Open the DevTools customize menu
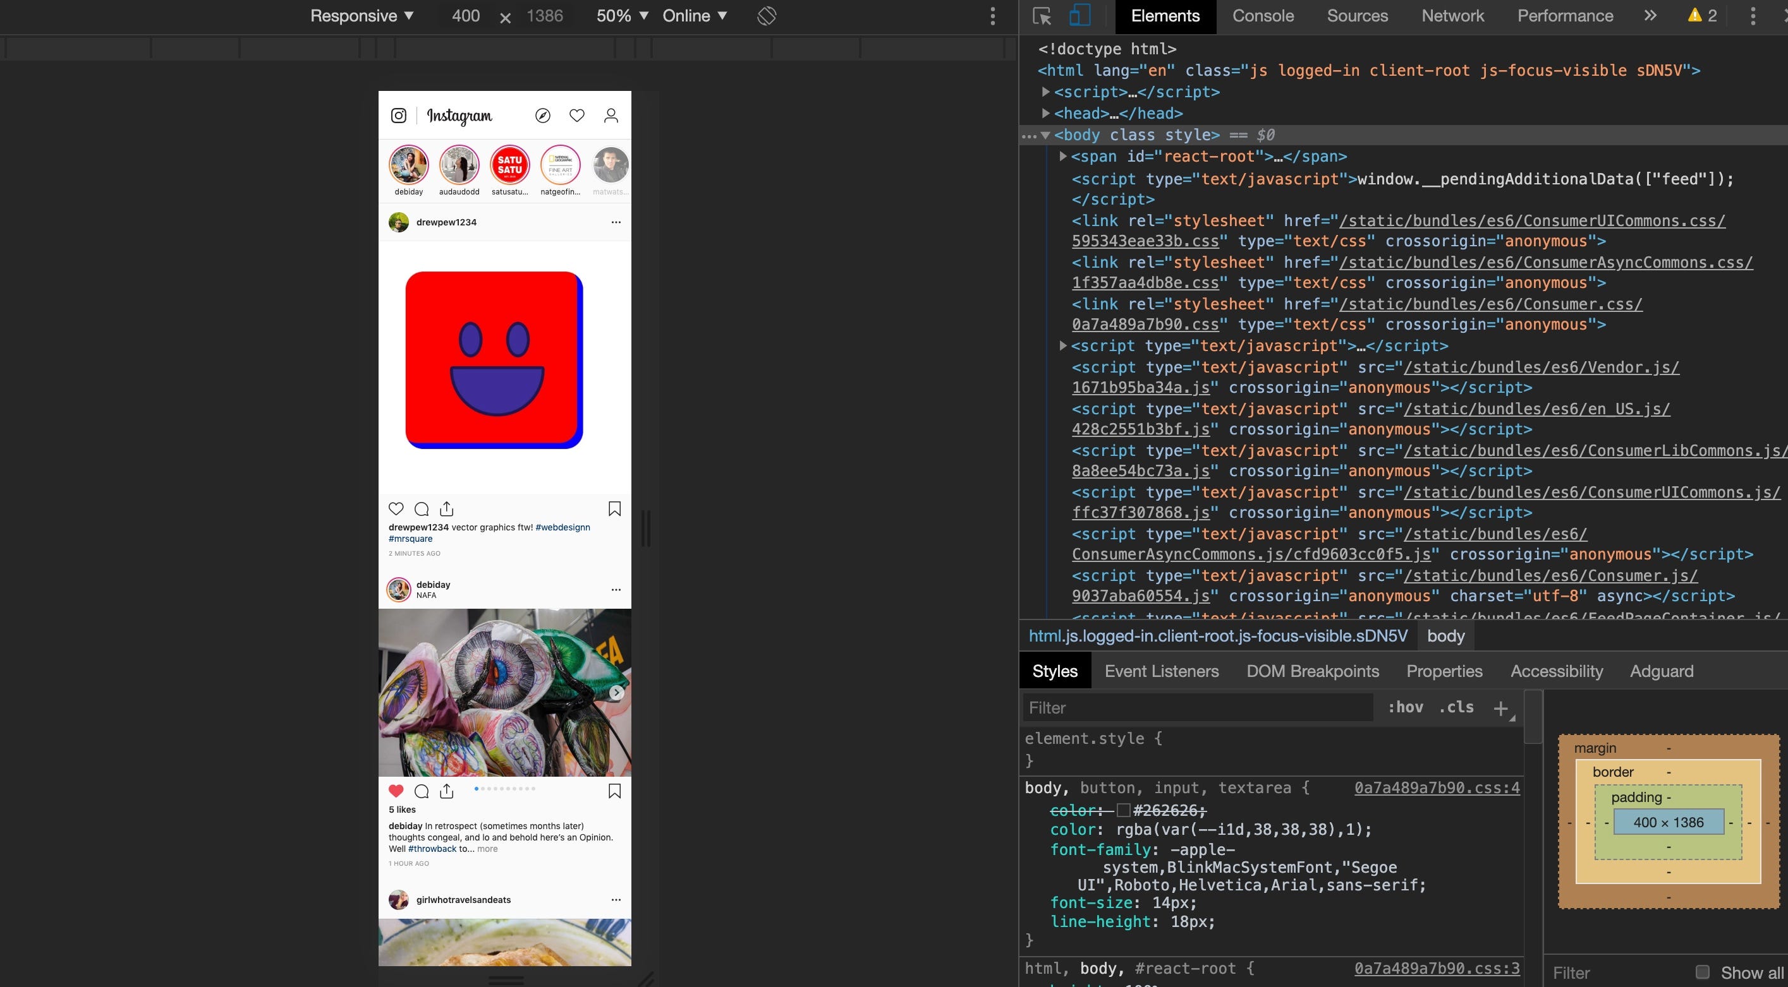 1753,16
